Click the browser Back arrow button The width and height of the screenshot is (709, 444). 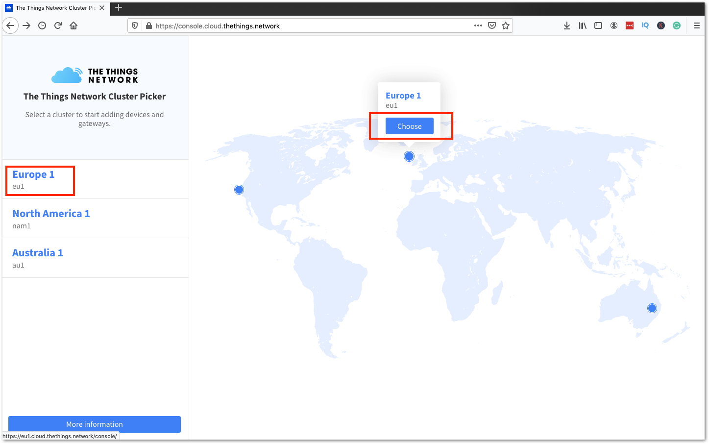click(x=10, y=25)
